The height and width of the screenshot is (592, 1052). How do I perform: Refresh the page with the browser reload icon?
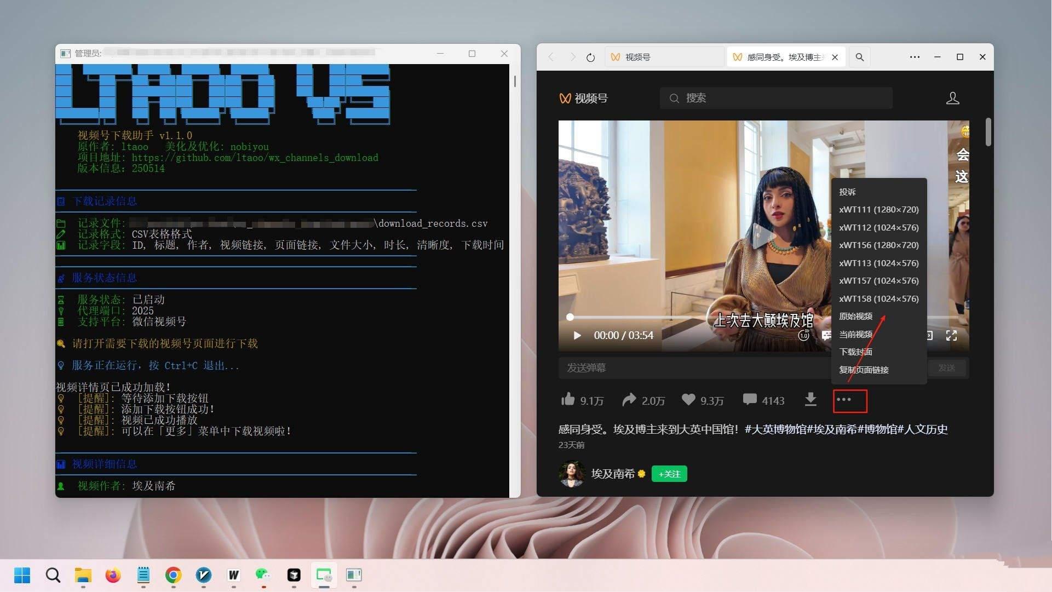tap(590, 56)
